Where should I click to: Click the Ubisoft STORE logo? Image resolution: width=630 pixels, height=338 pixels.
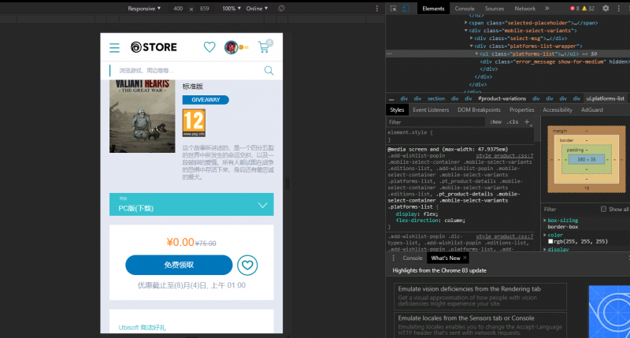[x=154, y=47]
